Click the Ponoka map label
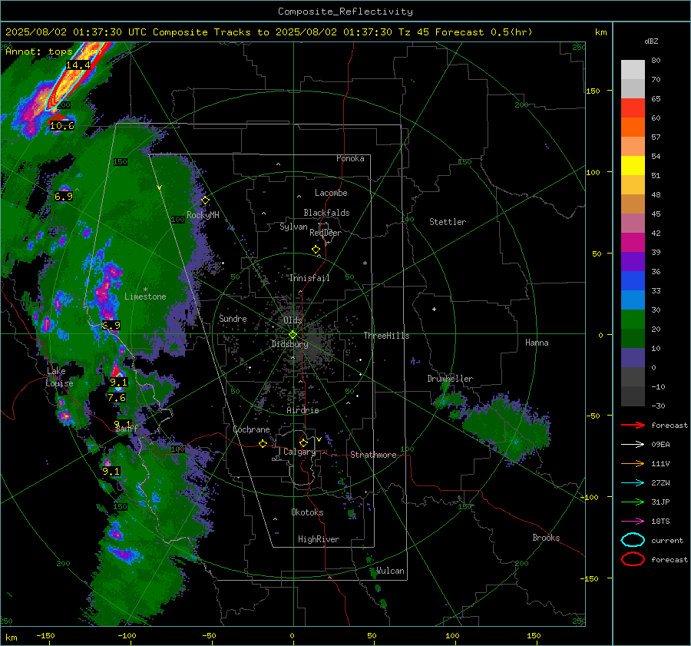 pyautogui.click(x=350, y=158)
